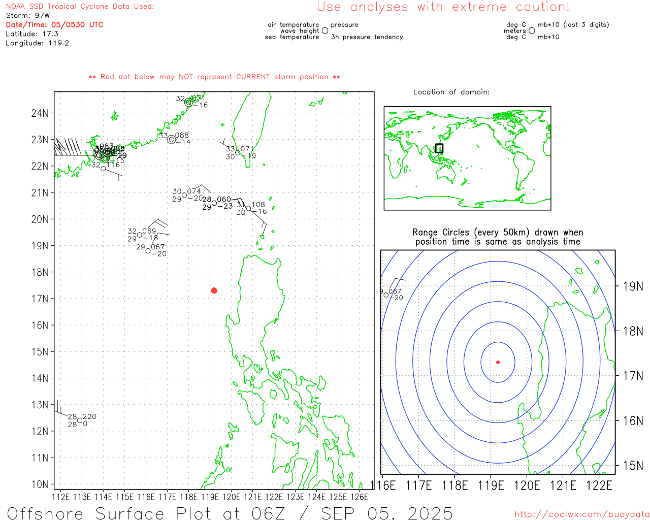Click the 'Location of domain:' label

451,92
